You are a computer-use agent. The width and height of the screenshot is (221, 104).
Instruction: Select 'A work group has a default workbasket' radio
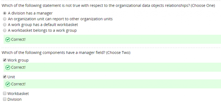(x=5, y=25)
